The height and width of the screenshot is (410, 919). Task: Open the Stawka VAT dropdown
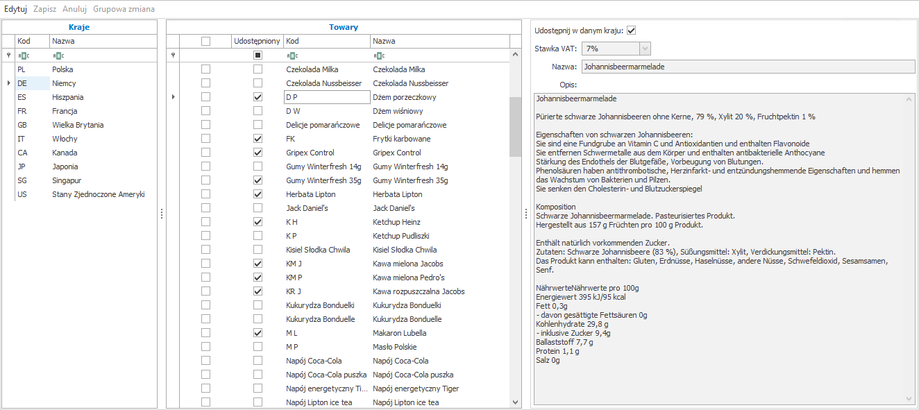pos(645,49)
